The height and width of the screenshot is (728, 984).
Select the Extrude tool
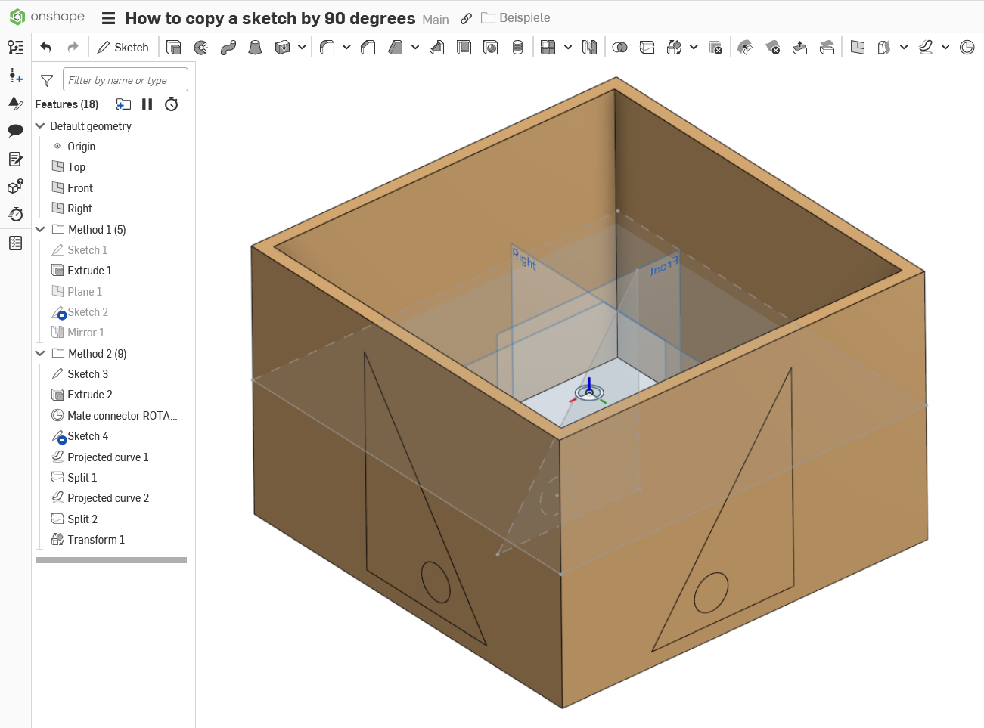175,47
